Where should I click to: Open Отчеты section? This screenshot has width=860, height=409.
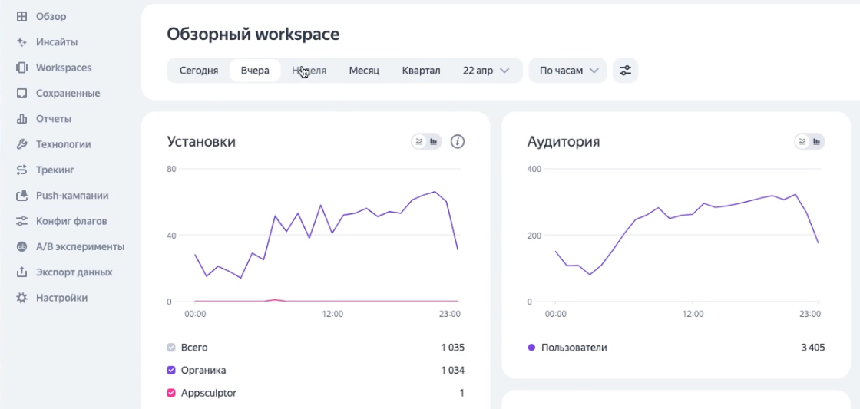54,119
